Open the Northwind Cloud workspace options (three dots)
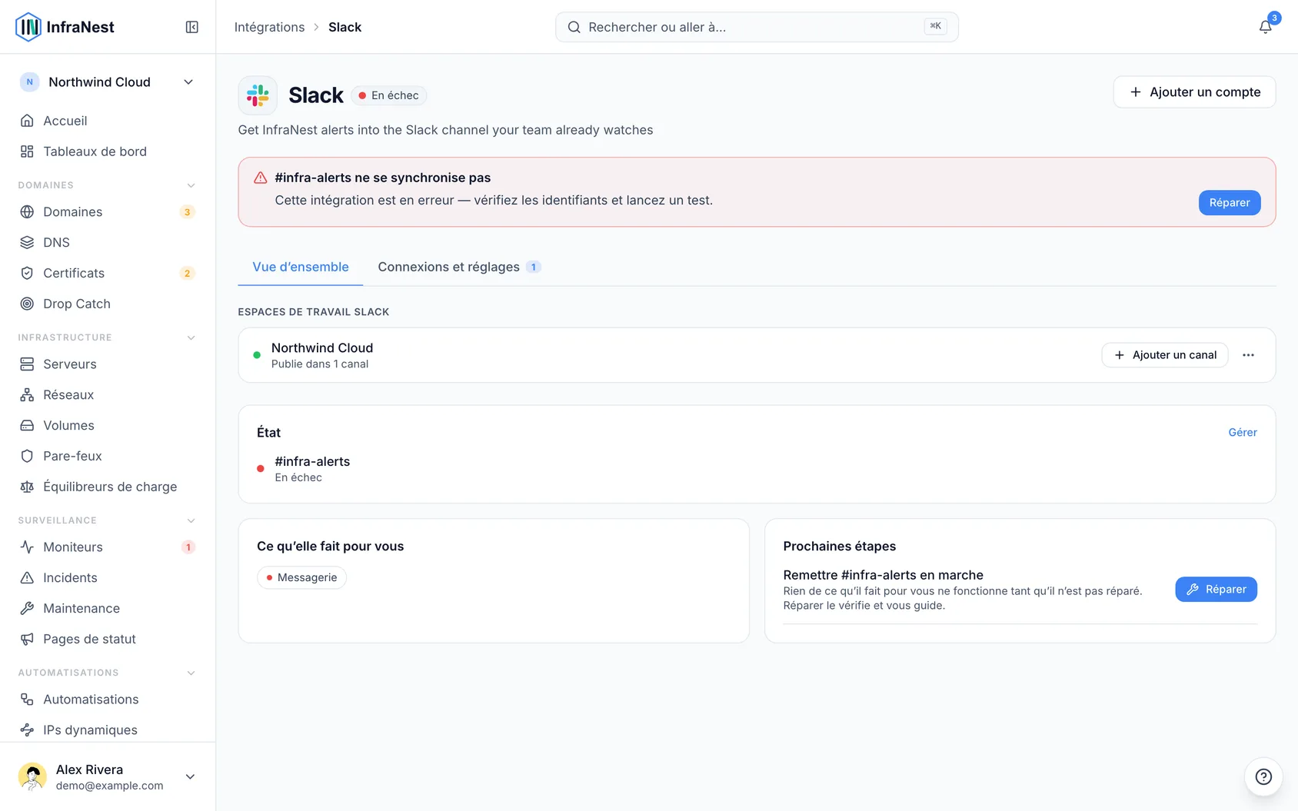Viewport: 1298px width, 811px height. coord(1248,355)
